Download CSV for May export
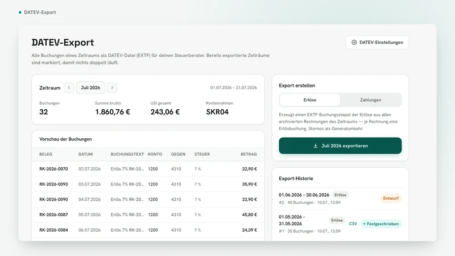This screenshot has height=256, width=455. (x=353, y=224)
